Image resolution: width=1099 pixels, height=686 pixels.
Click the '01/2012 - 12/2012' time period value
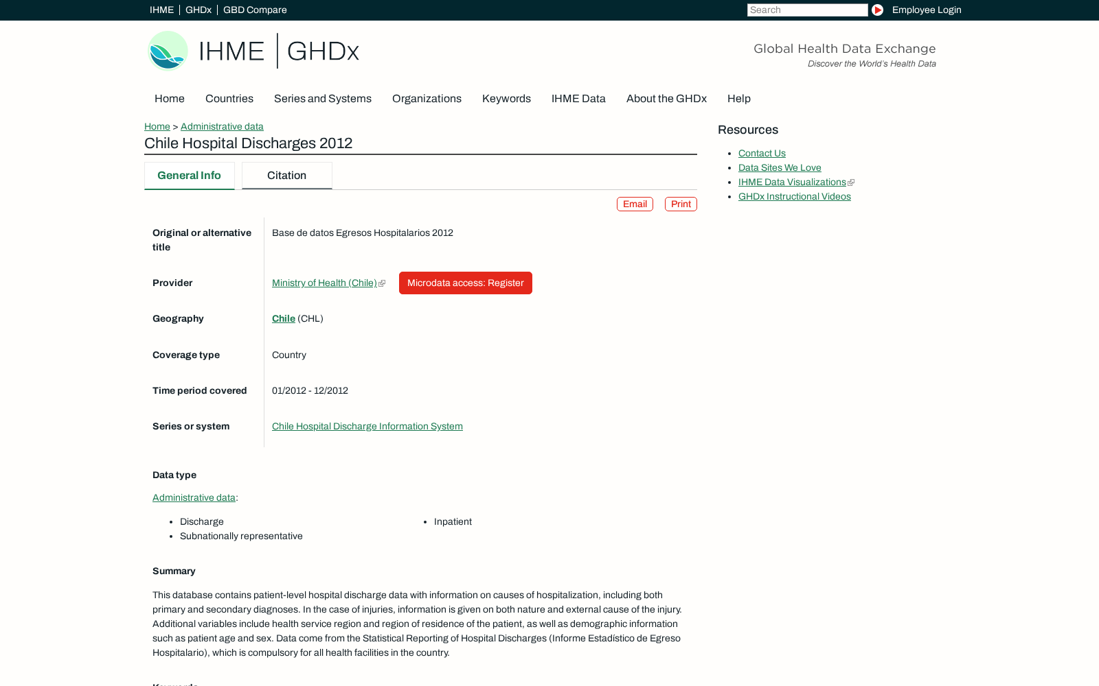tap(310, 391)
